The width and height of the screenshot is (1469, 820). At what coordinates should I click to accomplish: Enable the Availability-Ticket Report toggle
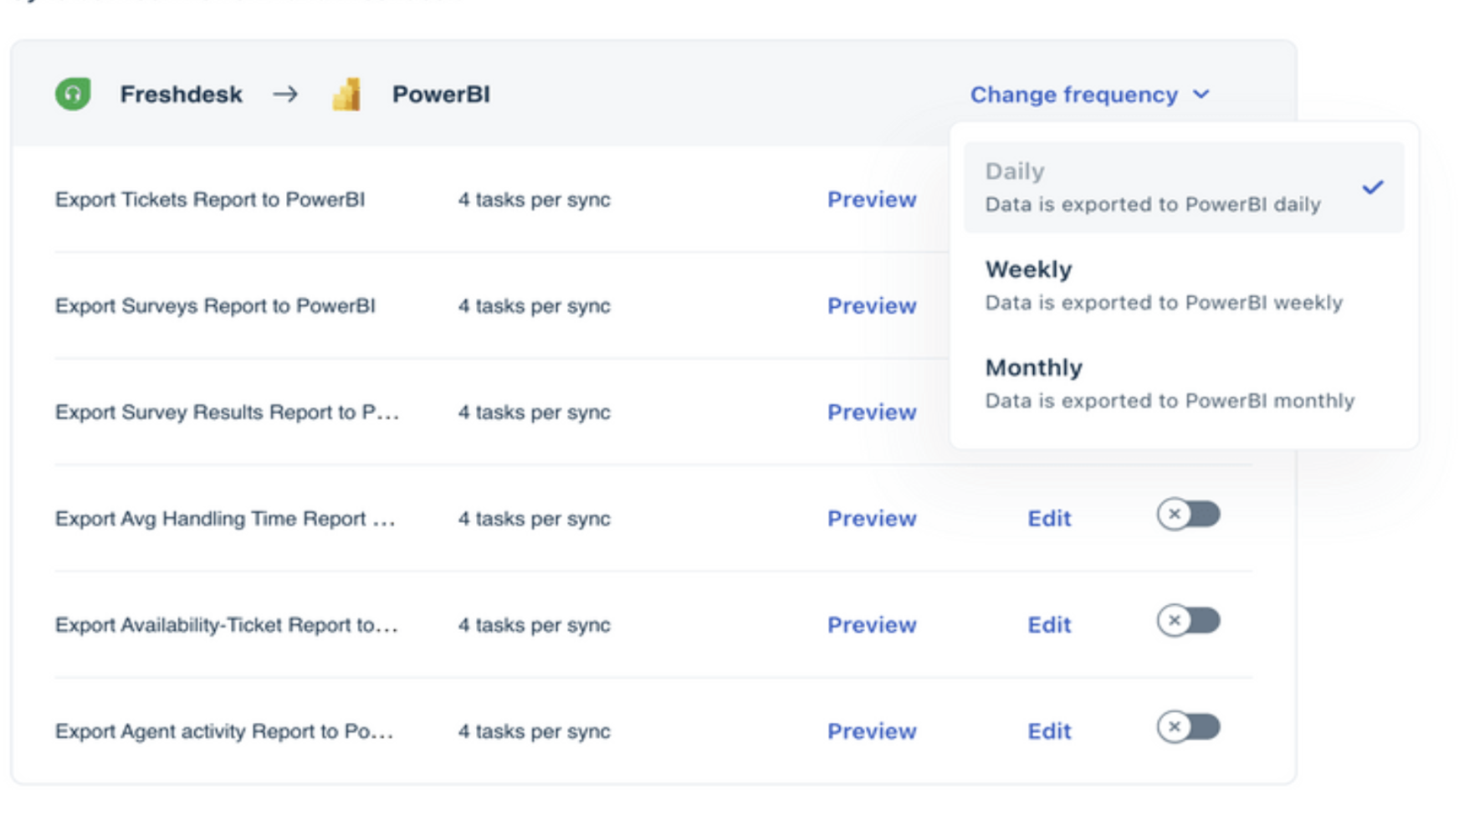coord(1188,621)
